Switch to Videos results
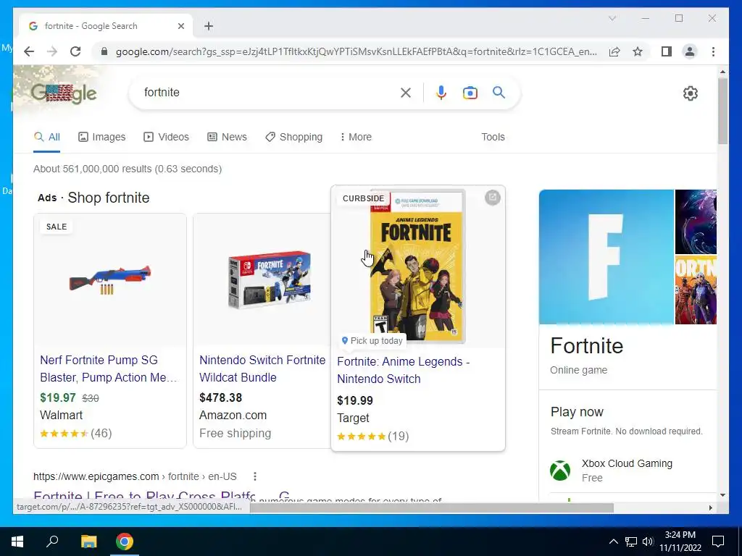742x556 pixels. click(x=166, y=137)
